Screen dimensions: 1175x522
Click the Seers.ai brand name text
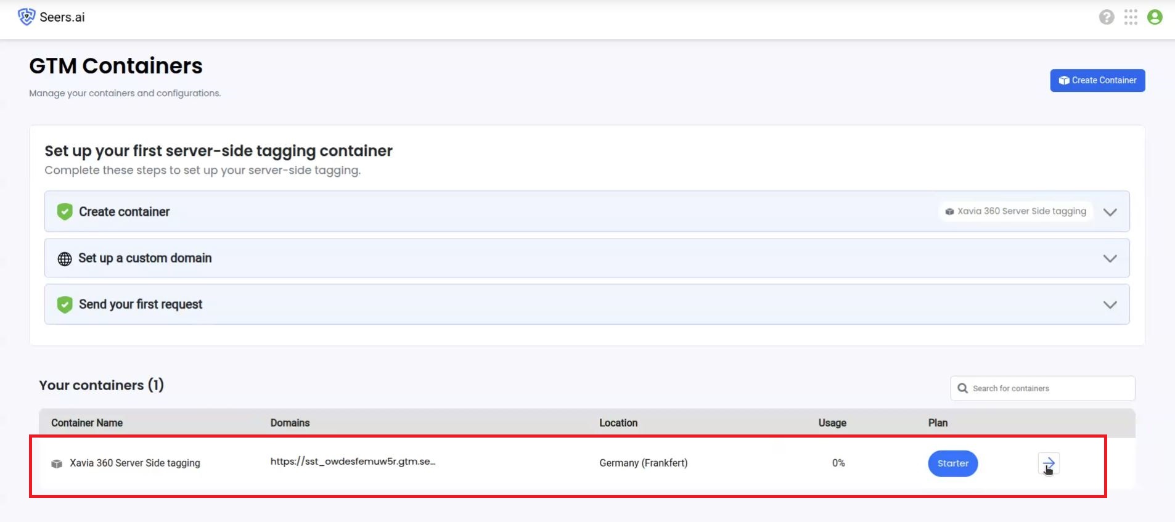coord(62,17)
